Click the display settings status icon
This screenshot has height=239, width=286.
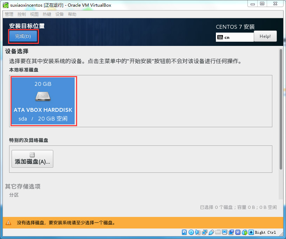click(225, 232)
